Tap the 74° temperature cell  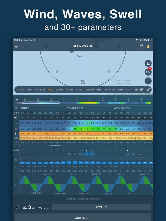(52, 133)
